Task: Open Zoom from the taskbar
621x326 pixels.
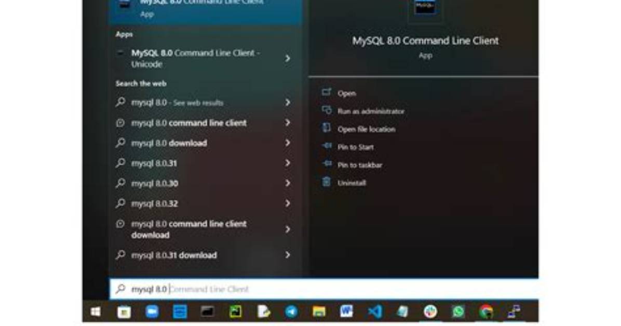Action: (x=152, y=312)
